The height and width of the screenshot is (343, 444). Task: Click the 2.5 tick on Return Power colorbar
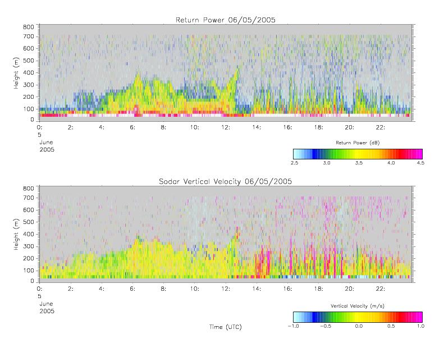point(295,163)
